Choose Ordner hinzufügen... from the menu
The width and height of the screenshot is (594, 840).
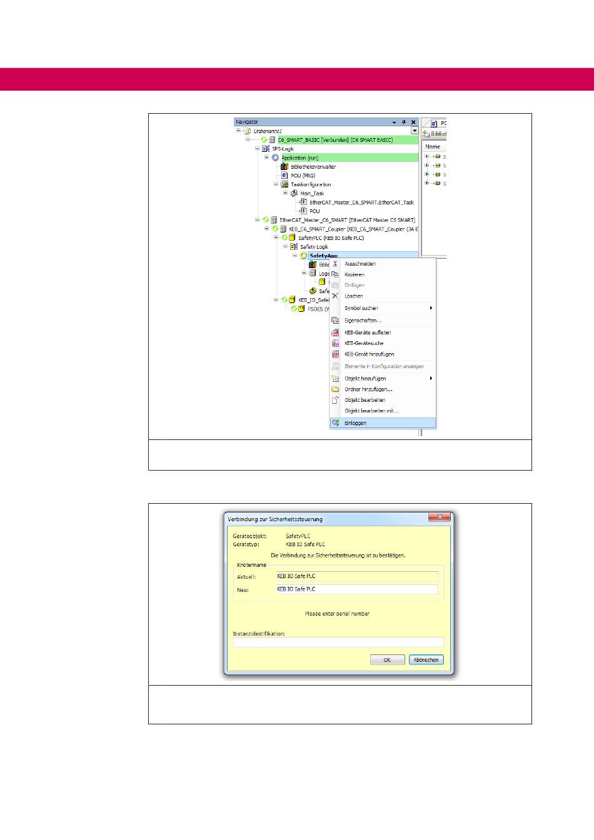coord(383,389)
